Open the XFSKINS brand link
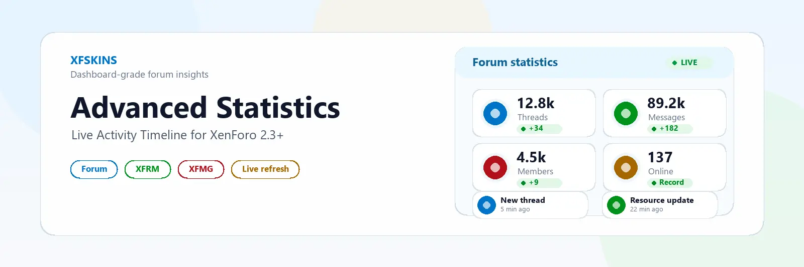804x267 pixels. point(93,60)
